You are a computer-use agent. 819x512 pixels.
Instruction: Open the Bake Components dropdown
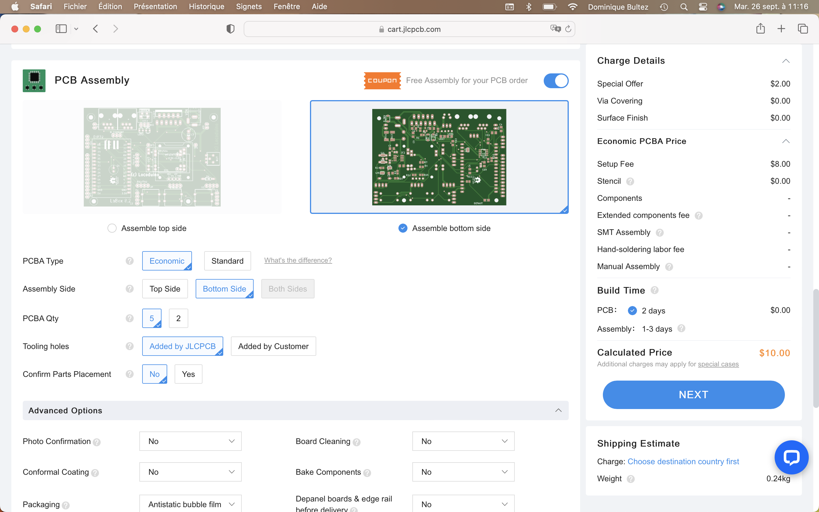463,472
